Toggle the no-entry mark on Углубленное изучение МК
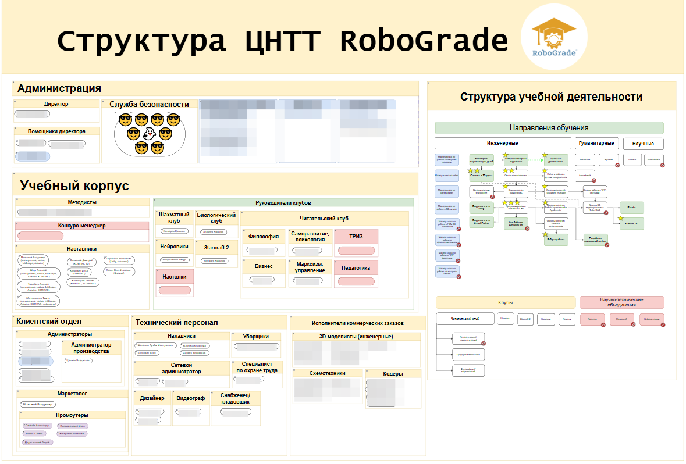This screenshot has height=464, width=686. coord(528,228)
